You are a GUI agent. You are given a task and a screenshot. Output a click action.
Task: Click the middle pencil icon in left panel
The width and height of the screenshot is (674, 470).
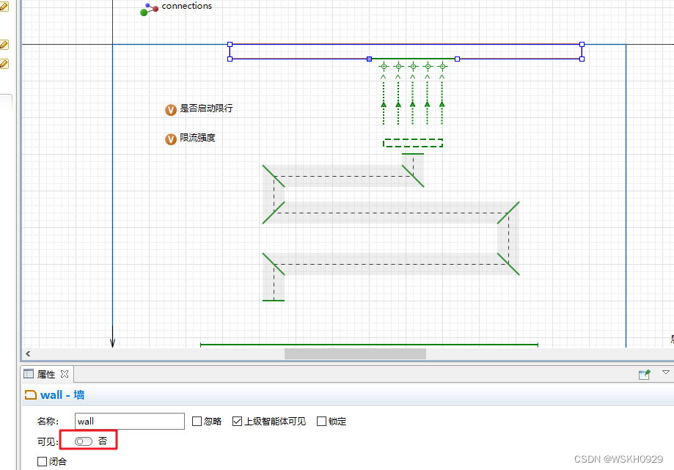4,44
